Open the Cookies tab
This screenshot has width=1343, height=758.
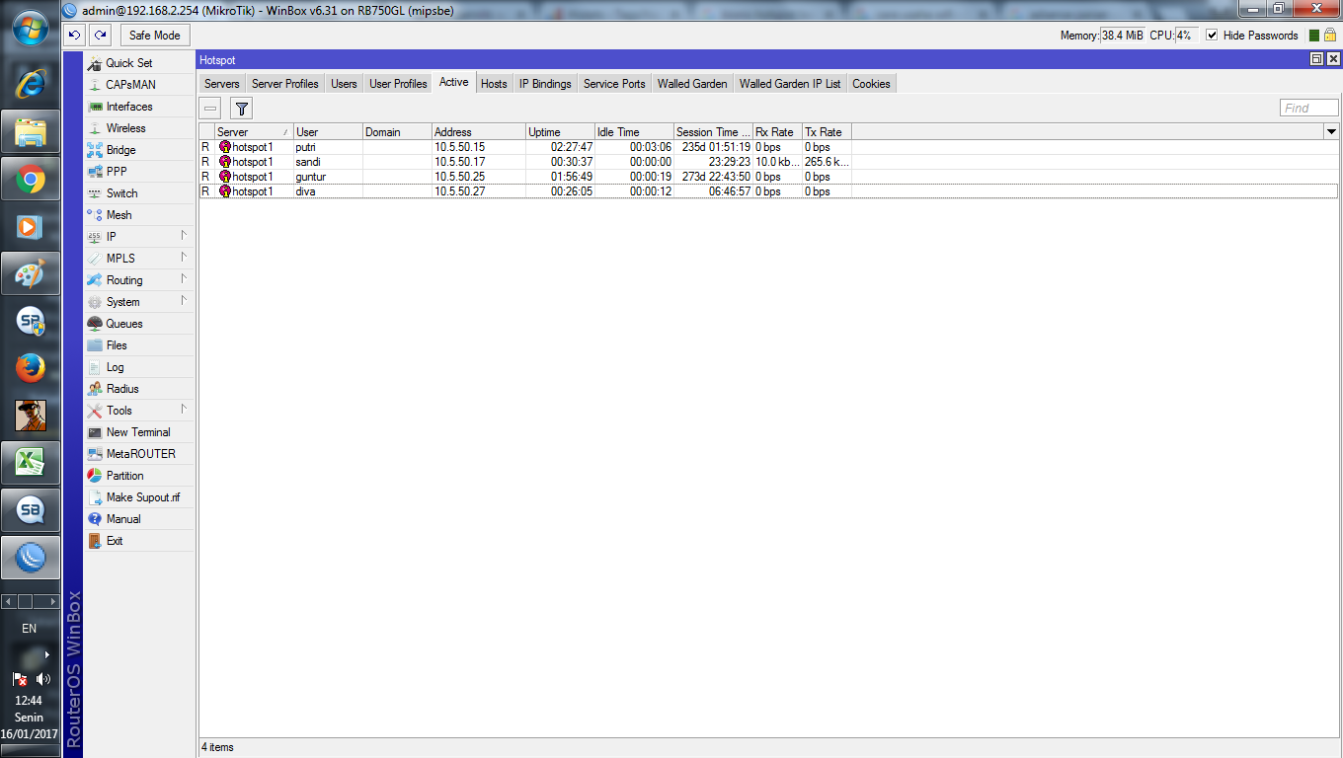tap(871, 84)
